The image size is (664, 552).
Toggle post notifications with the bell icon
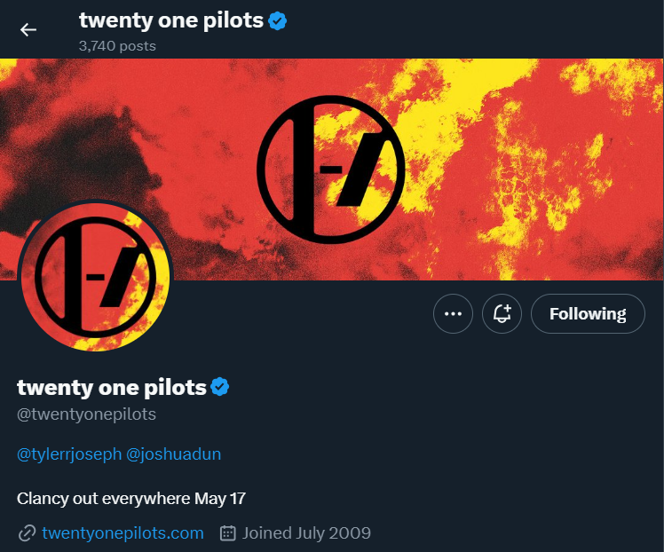(x=502, y=313)
